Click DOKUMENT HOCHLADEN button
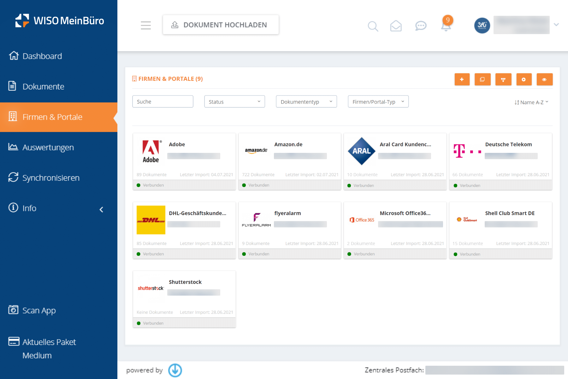This screenshot has width=568, height=379. [x=221, y=25]
